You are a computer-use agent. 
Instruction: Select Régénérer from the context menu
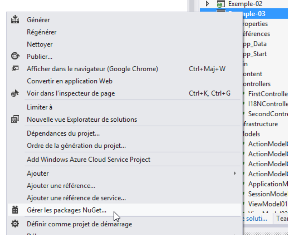click(x=41, y=32)
